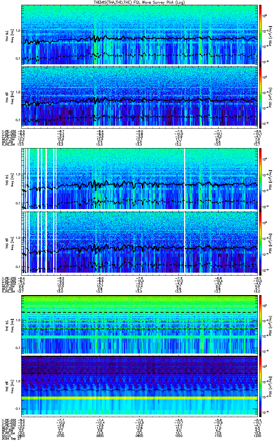
Task: Click the 0800 time tick label
Action: [100, 435]
